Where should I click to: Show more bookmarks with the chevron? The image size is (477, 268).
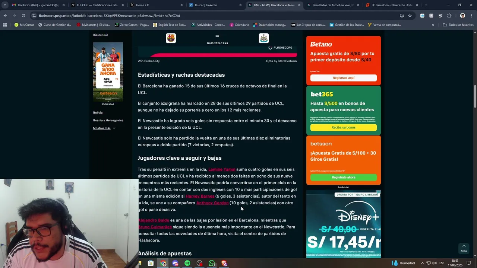coord(433,25)
